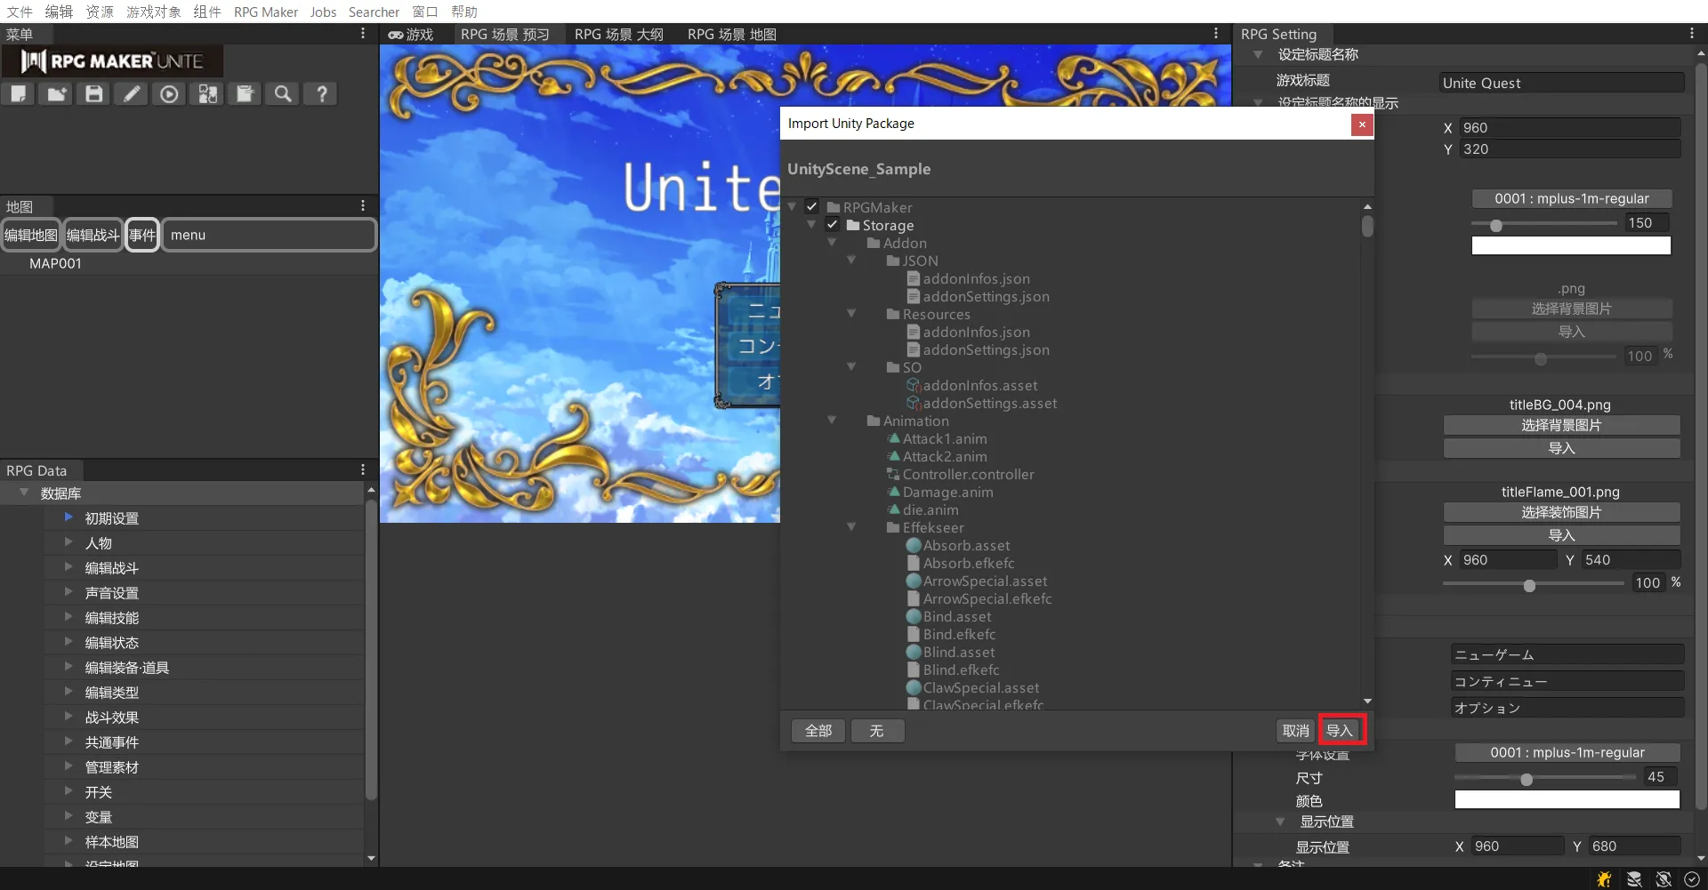The height and width of the screenshot is (890, 1708).
Task: Click the addon puzzle pieces icon
Action: point(207,93)
